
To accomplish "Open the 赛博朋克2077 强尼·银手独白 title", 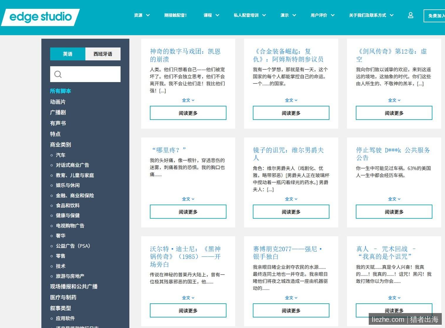I will pyautogui.click(x=287, y=253).
